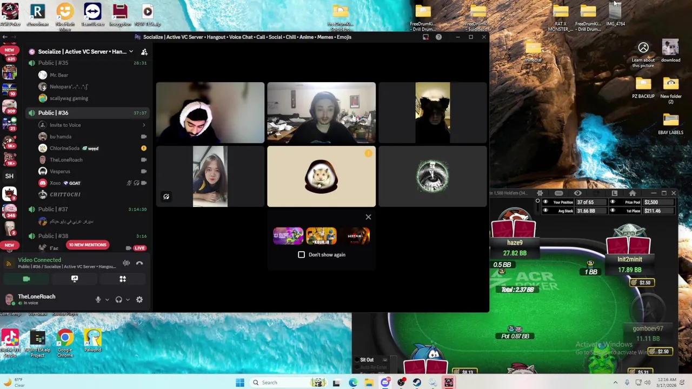Image resolution: width=692 pixels, height=389 pixels.
Task: Focus the hooded user's video tile
Action: tap(210, 113)
